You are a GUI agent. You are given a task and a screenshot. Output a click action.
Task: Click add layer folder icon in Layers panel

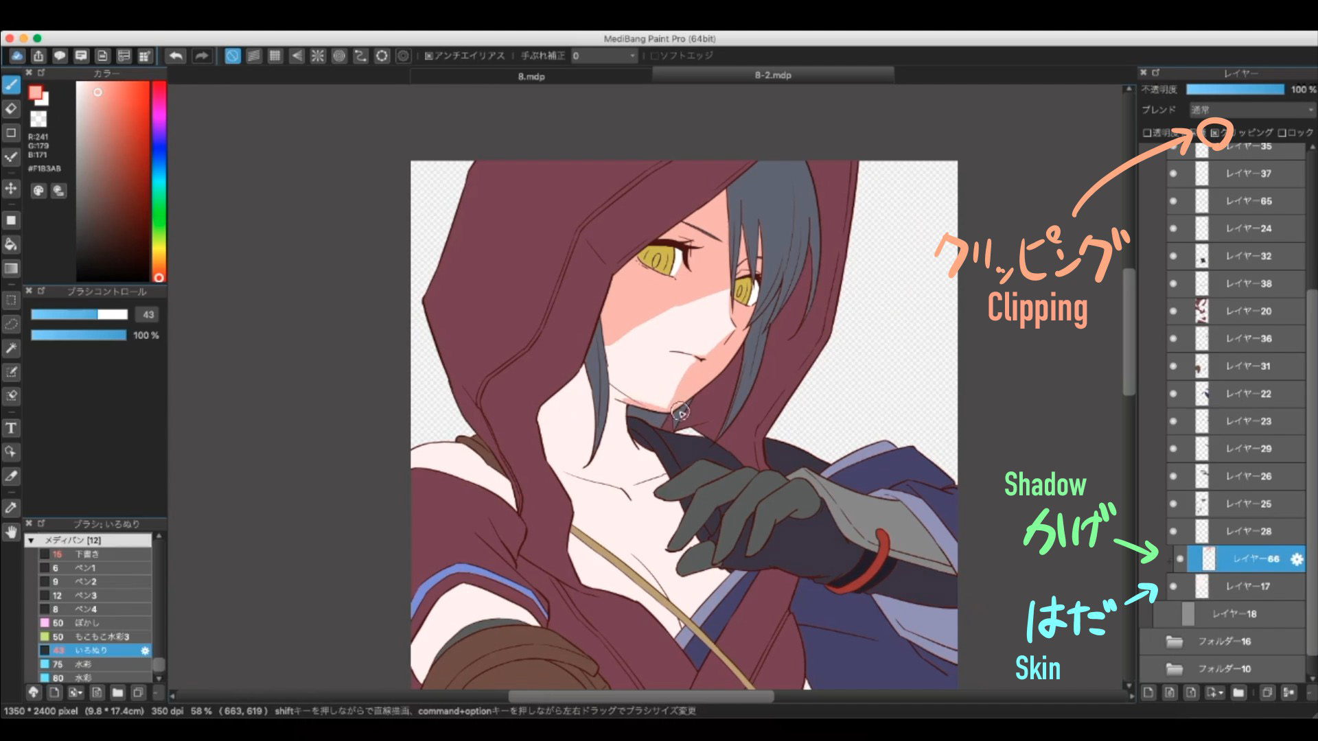(x=1238, y=692)
